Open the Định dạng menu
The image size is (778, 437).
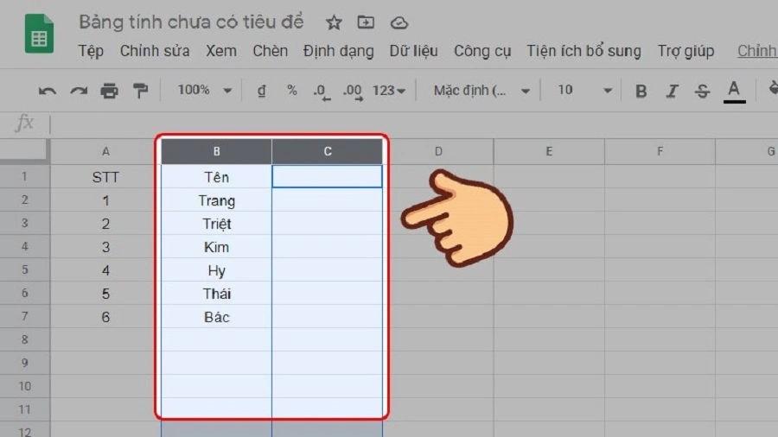click(338, 51)
